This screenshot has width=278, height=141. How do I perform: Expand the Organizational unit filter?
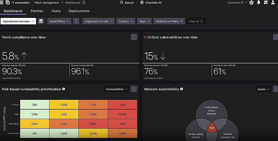click(x=98, y=21)
